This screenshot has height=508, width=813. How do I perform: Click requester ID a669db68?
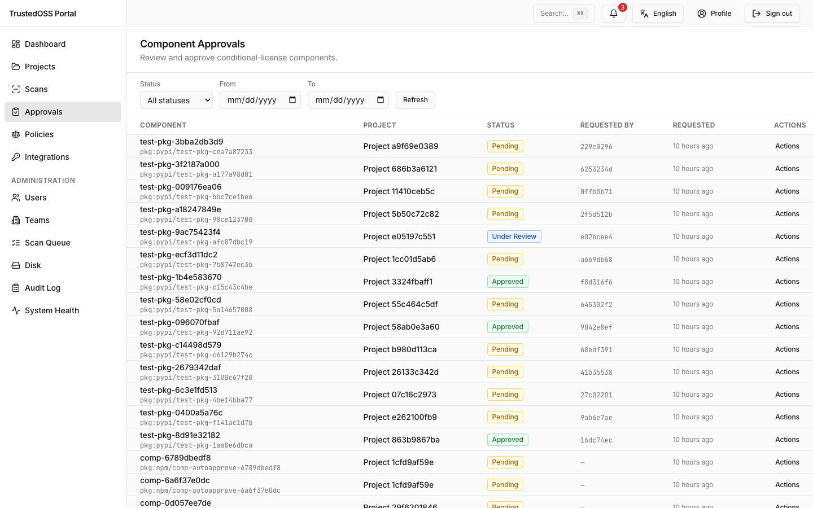click(x=596, y=260)
